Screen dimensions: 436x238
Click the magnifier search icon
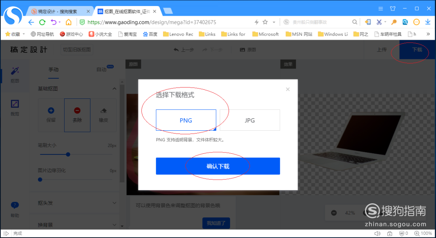[x=354, y=22]
